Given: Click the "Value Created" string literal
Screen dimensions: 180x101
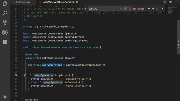Looking at the screenshot, I should tap(72, 86).
